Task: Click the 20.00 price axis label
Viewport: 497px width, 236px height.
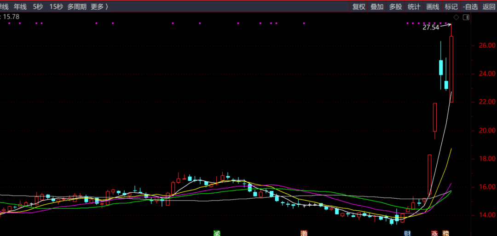Action: pos(487,131)
